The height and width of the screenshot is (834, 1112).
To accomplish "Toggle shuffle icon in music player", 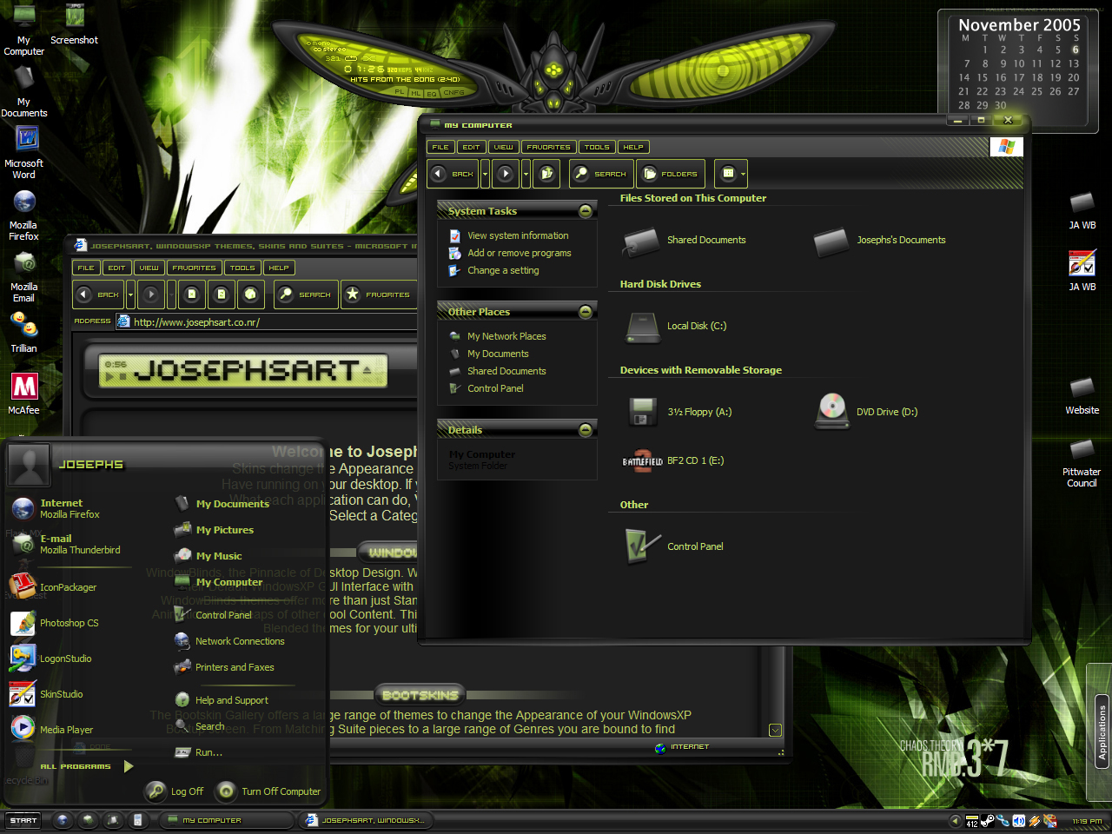I will point(369,58).
